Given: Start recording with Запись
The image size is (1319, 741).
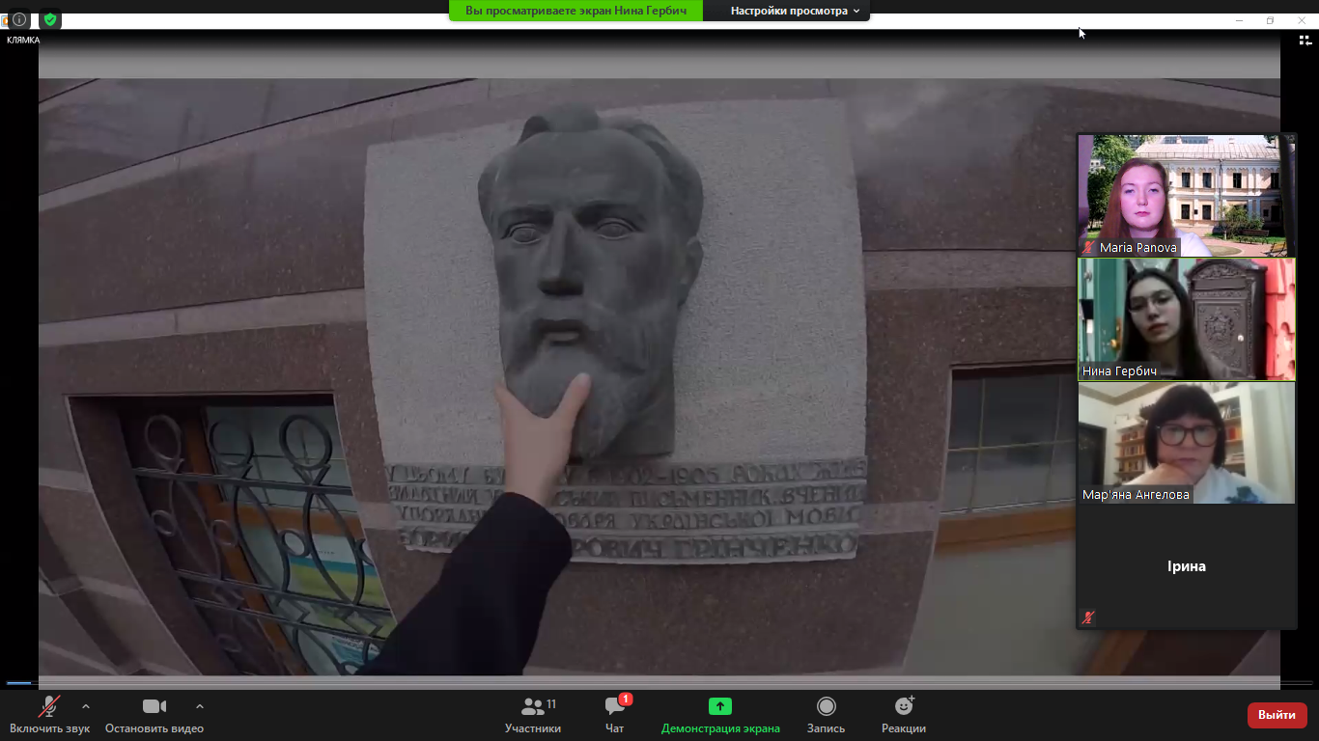Looking at the screenshot, I should coord(826,715).
